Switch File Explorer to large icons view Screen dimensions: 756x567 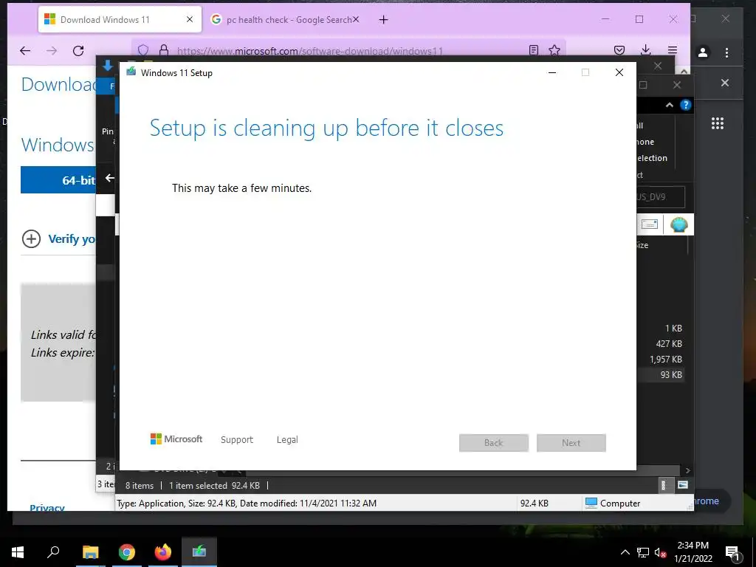pyautogui.click(x=682, y=485)
